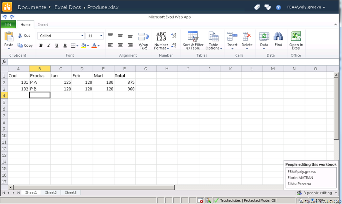The width and height of the screenshot is (342, 204).
Task: Click the Find binoculars icon
Action: tap(278, 37)
